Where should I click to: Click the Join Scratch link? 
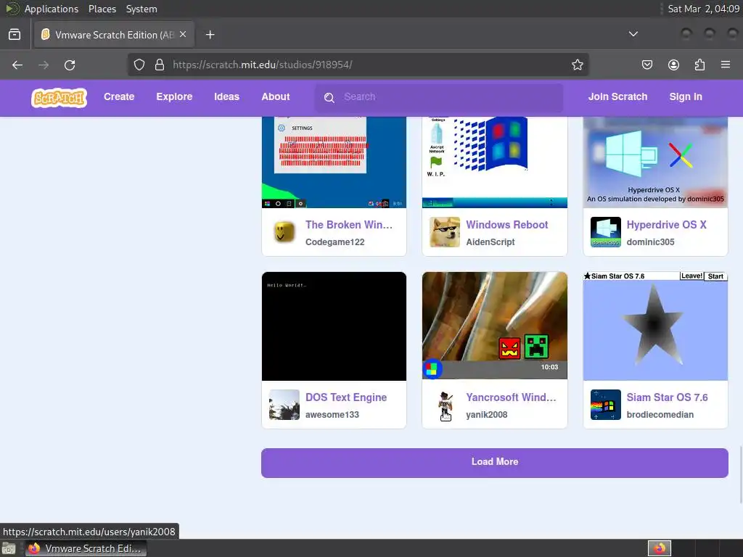coord(617,96)
